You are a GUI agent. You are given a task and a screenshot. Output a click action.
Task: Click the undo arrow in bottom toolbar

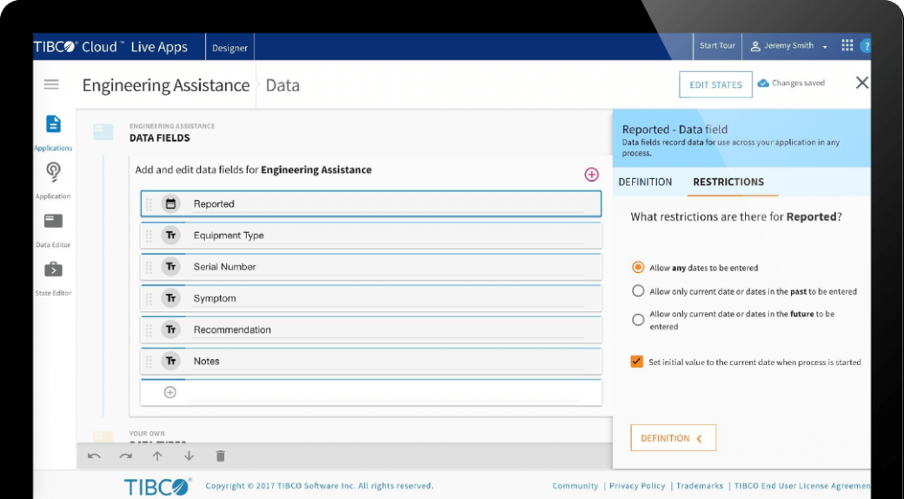[94, 456]
